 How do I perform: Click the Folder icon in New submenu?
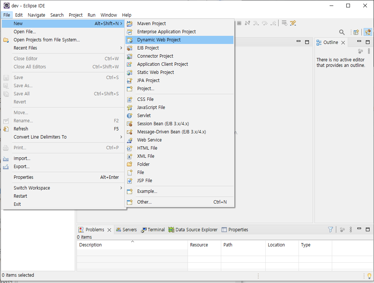(129, 164)
